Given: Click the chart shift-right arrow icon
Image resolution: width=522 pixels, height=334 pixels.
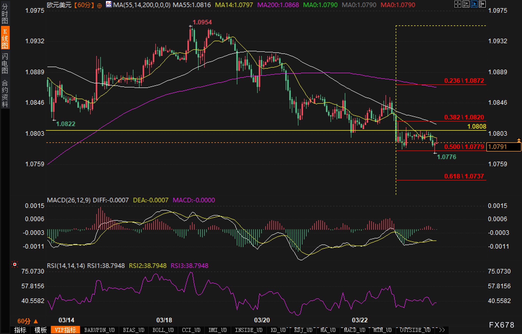Looking at the screenshot, I should pos(482,4).
